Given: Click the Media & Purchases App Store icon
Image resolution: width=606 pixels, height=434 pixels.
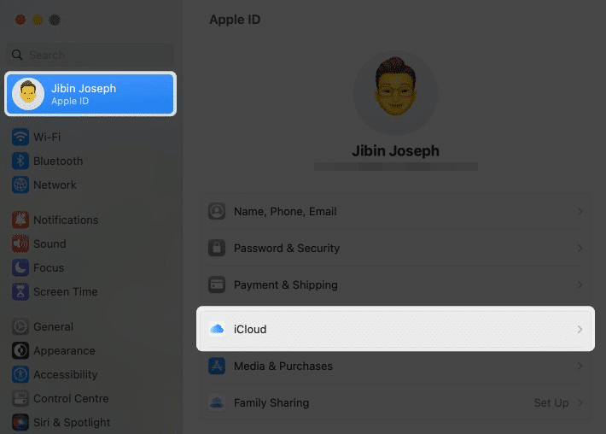Looking at the screenshot, I should click(x=217, y=366).
